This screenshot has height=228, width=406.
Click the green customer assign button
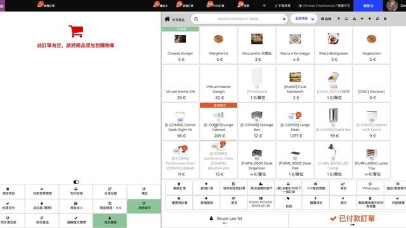coord(110,220)
